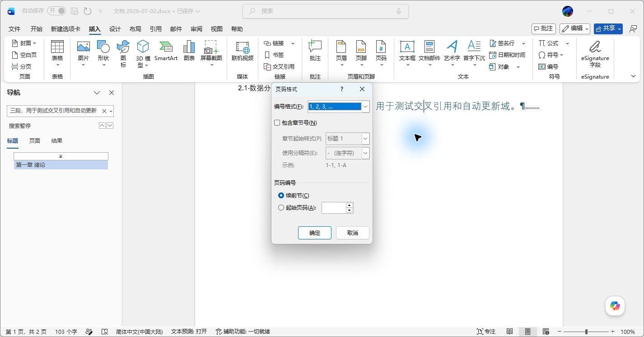
Task: Collapse the ribbon with chevron
Action: (x=633, y=76)
